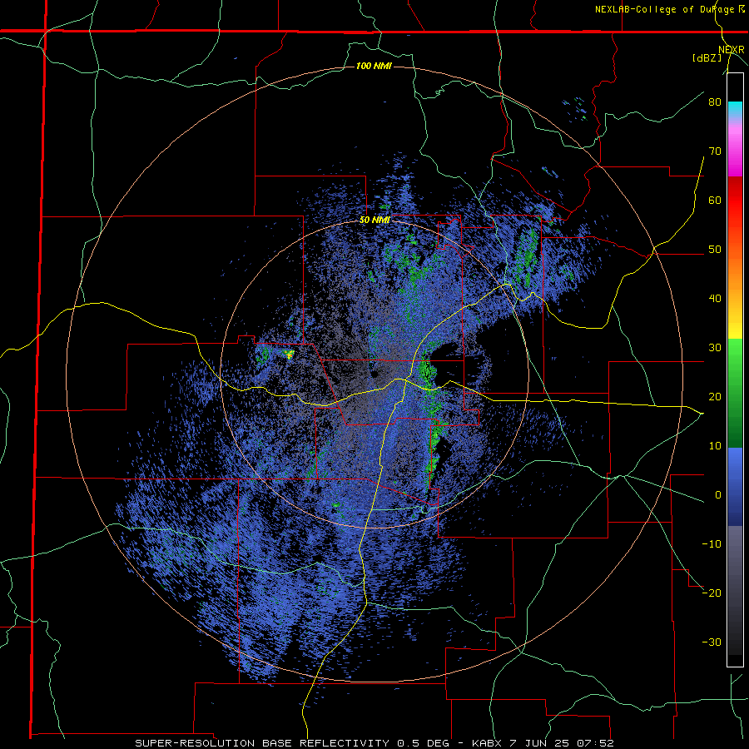Click the -30 value on dBZ scale

pos(712,642)
